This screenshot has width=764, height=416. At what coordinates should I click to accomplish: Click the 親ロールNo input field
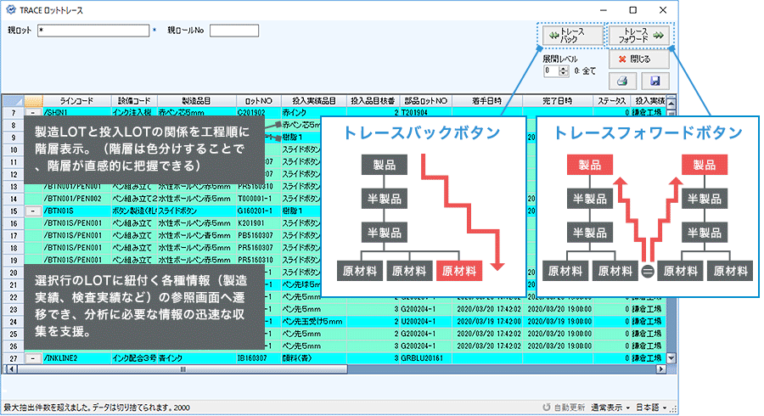233,31
